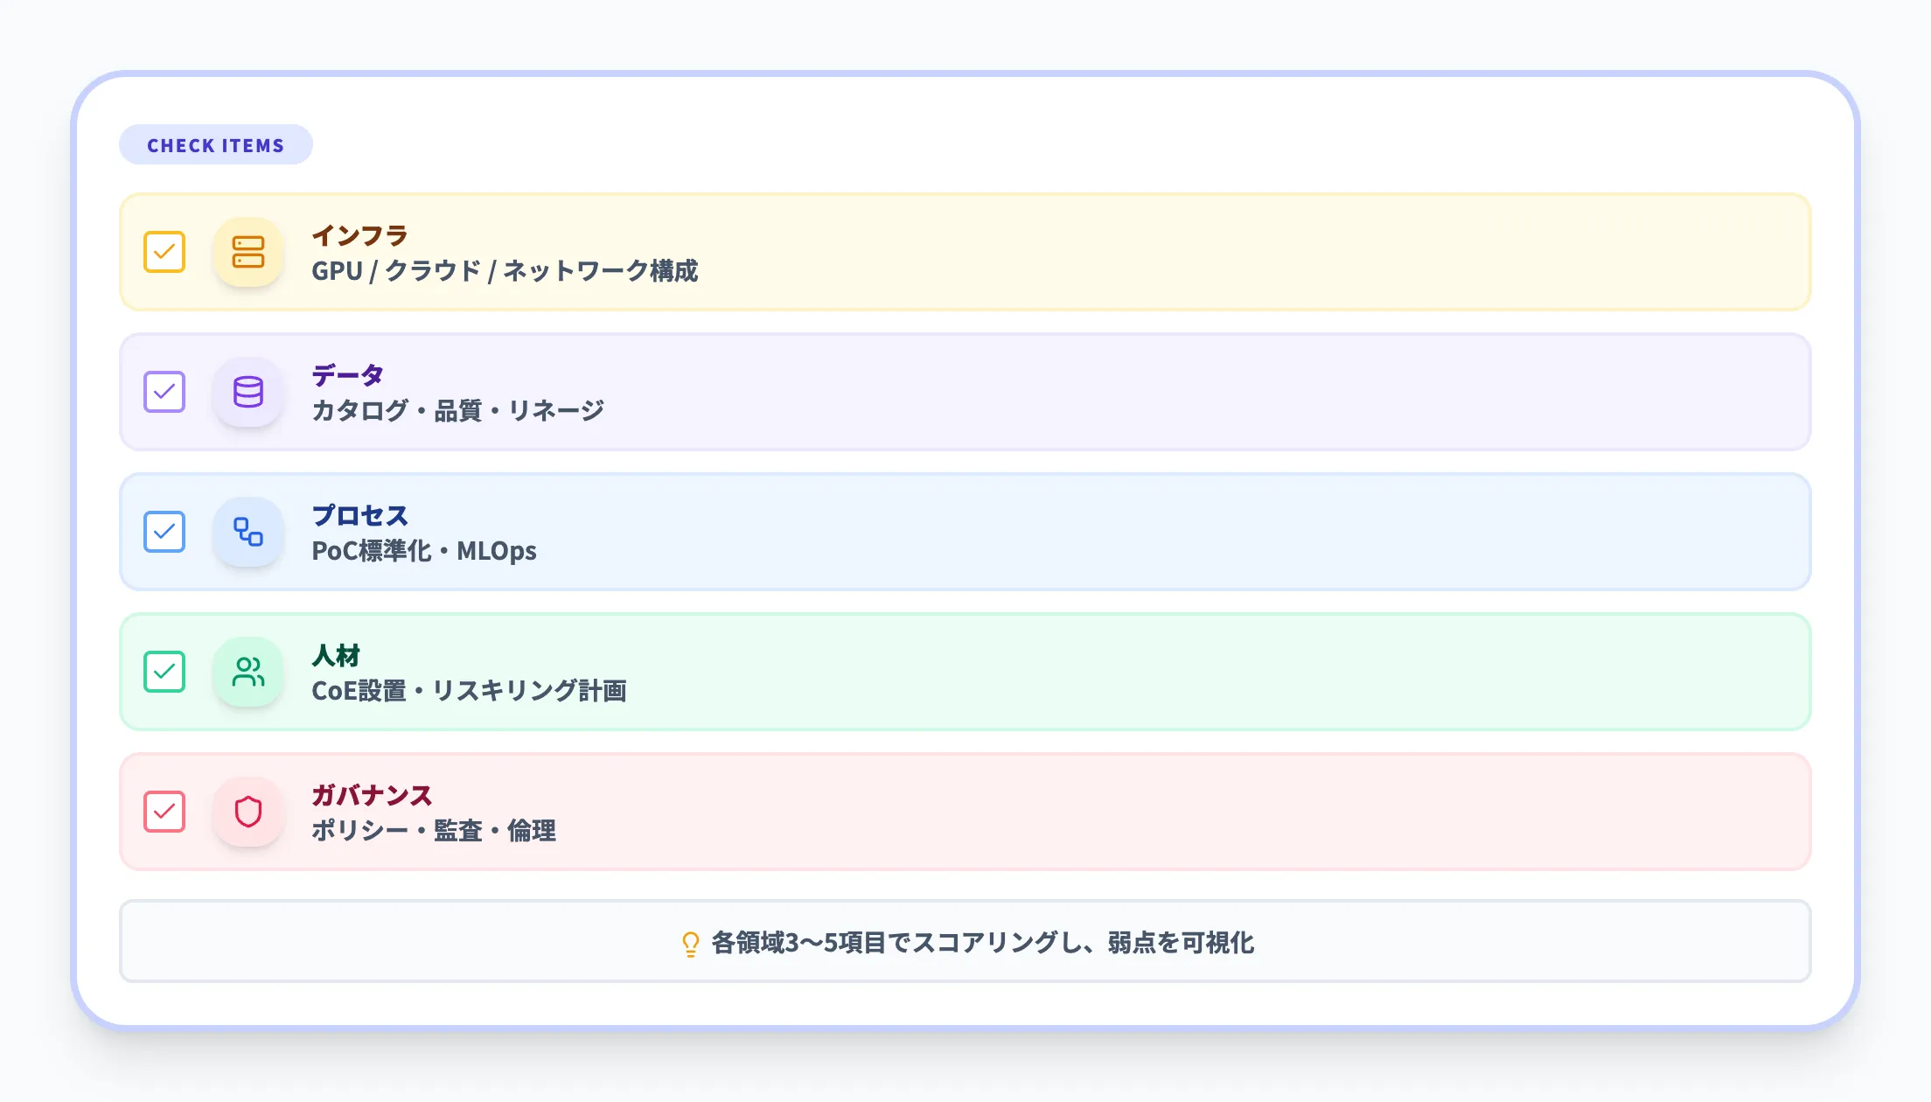Click the pink shield badge in ガバナンス row
Image resolution: width=1931 pixels, height=1102 pixels.
pyautogui.click(x=248, y=813)
